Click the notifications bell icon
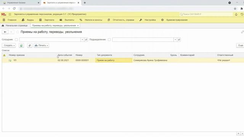 (236, 14)
